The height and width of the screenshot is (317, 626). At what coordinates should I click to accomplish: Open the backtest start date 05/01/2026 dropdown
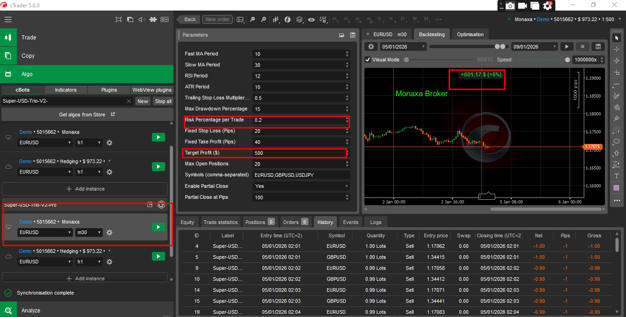click(403, 47)
